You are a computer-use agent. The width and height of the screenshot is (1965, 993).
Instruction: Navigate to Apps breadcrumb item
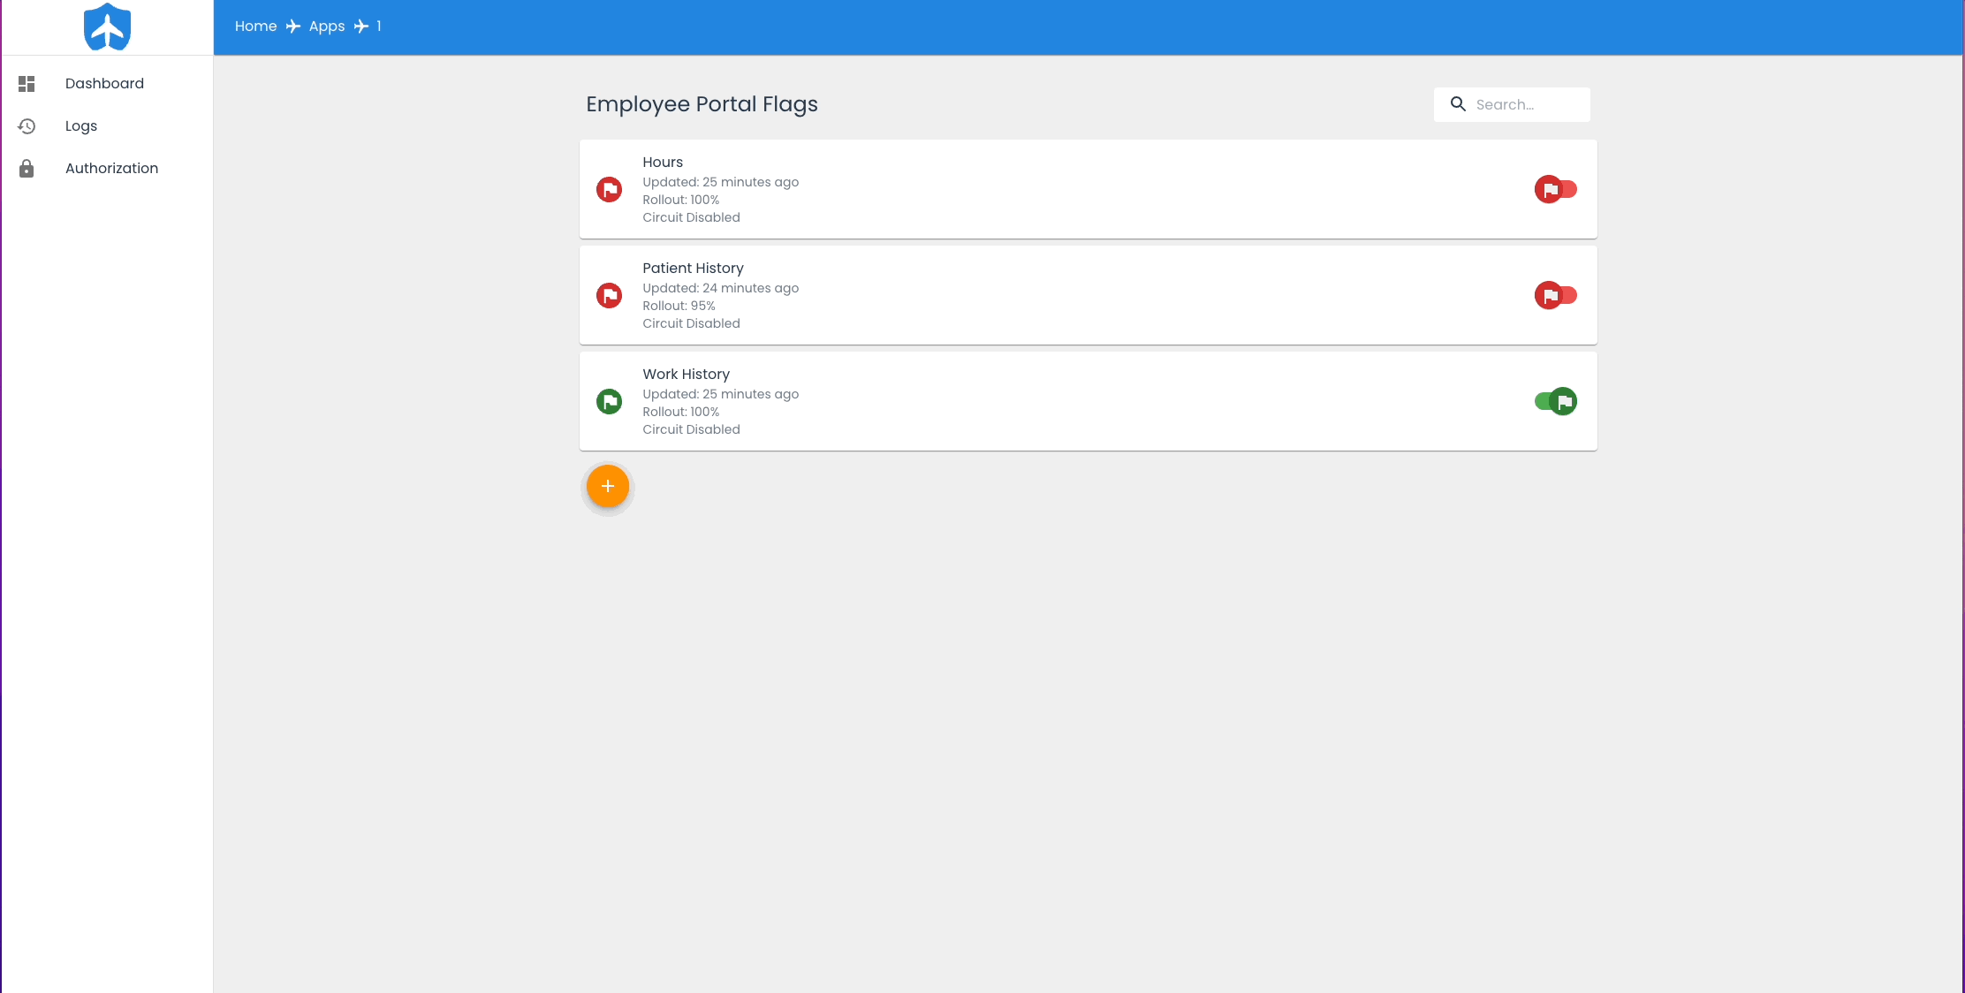tap(328, 26)
